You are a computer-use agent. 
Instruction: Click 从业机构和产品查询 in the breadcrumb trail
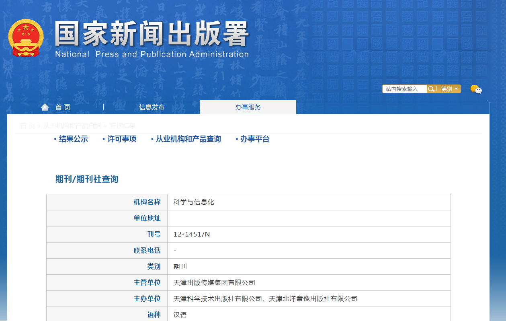72,126
